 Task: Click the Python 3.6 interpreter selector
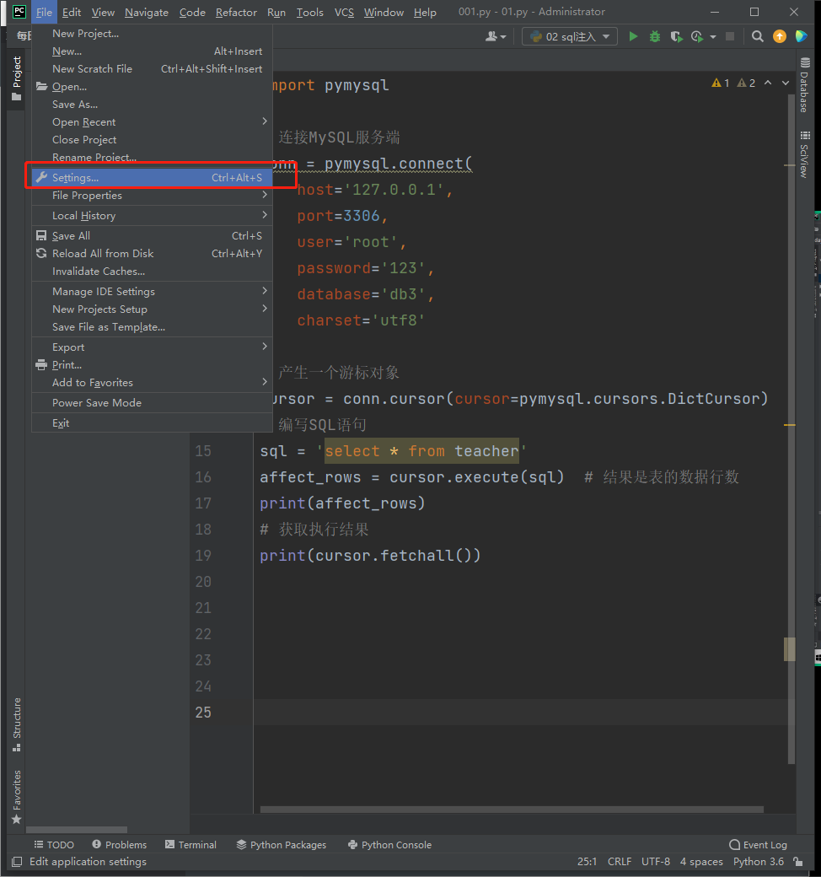759,861
